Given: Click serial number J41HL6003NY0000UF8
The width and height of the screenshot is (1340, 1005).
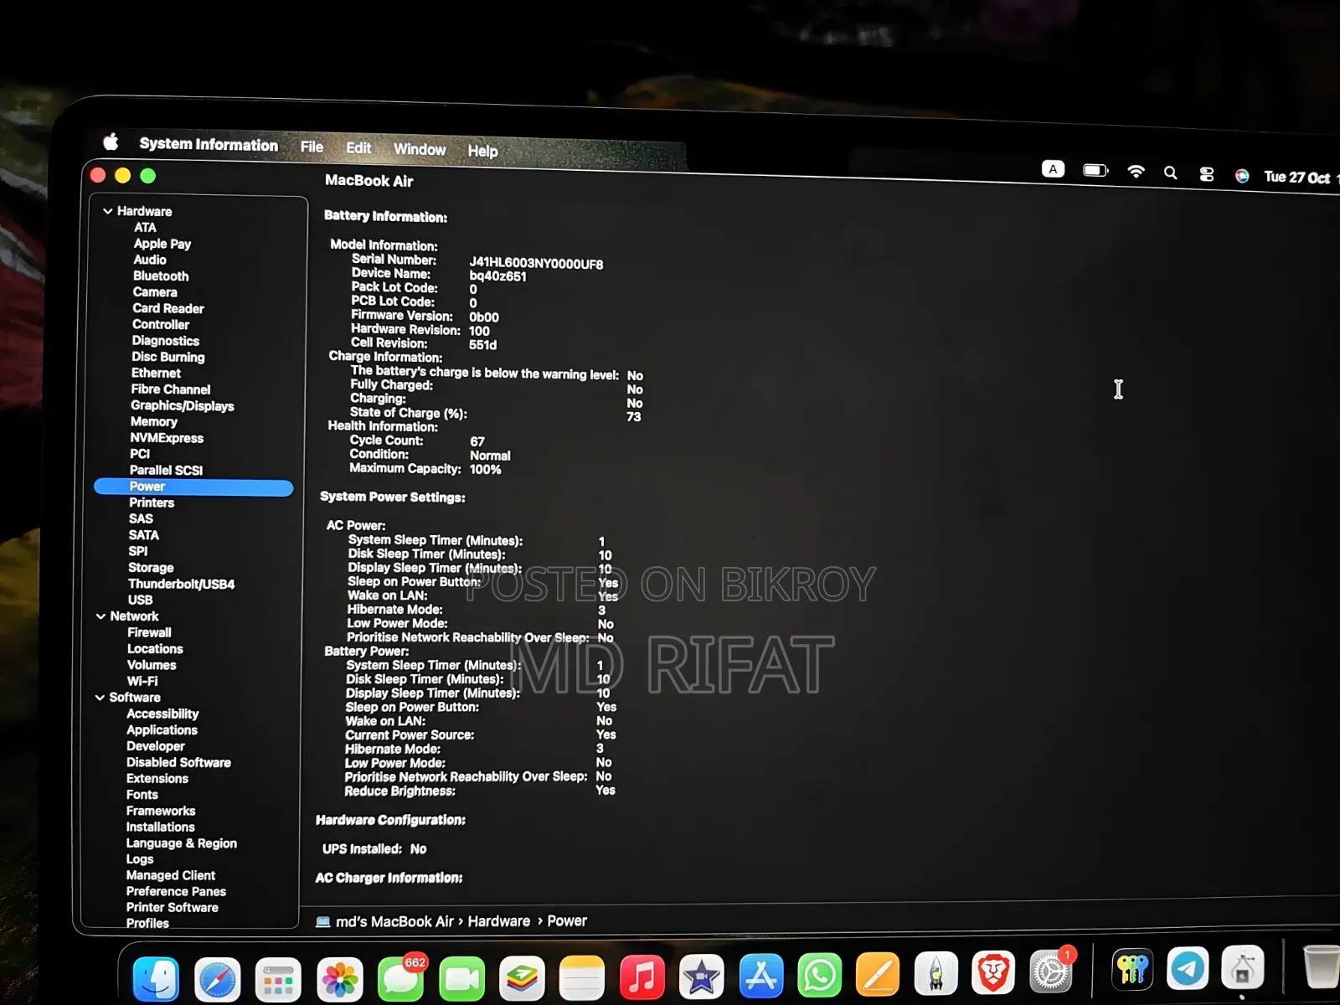Looking at the screenshot, I should (x=536, y=264).
